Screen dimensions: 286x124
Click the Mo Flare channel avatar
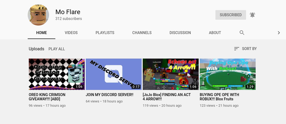[x=38, y=15]
